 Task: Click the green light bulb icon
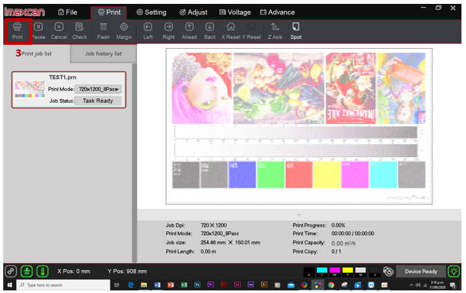pyautogui.click(x=454, y=272)
